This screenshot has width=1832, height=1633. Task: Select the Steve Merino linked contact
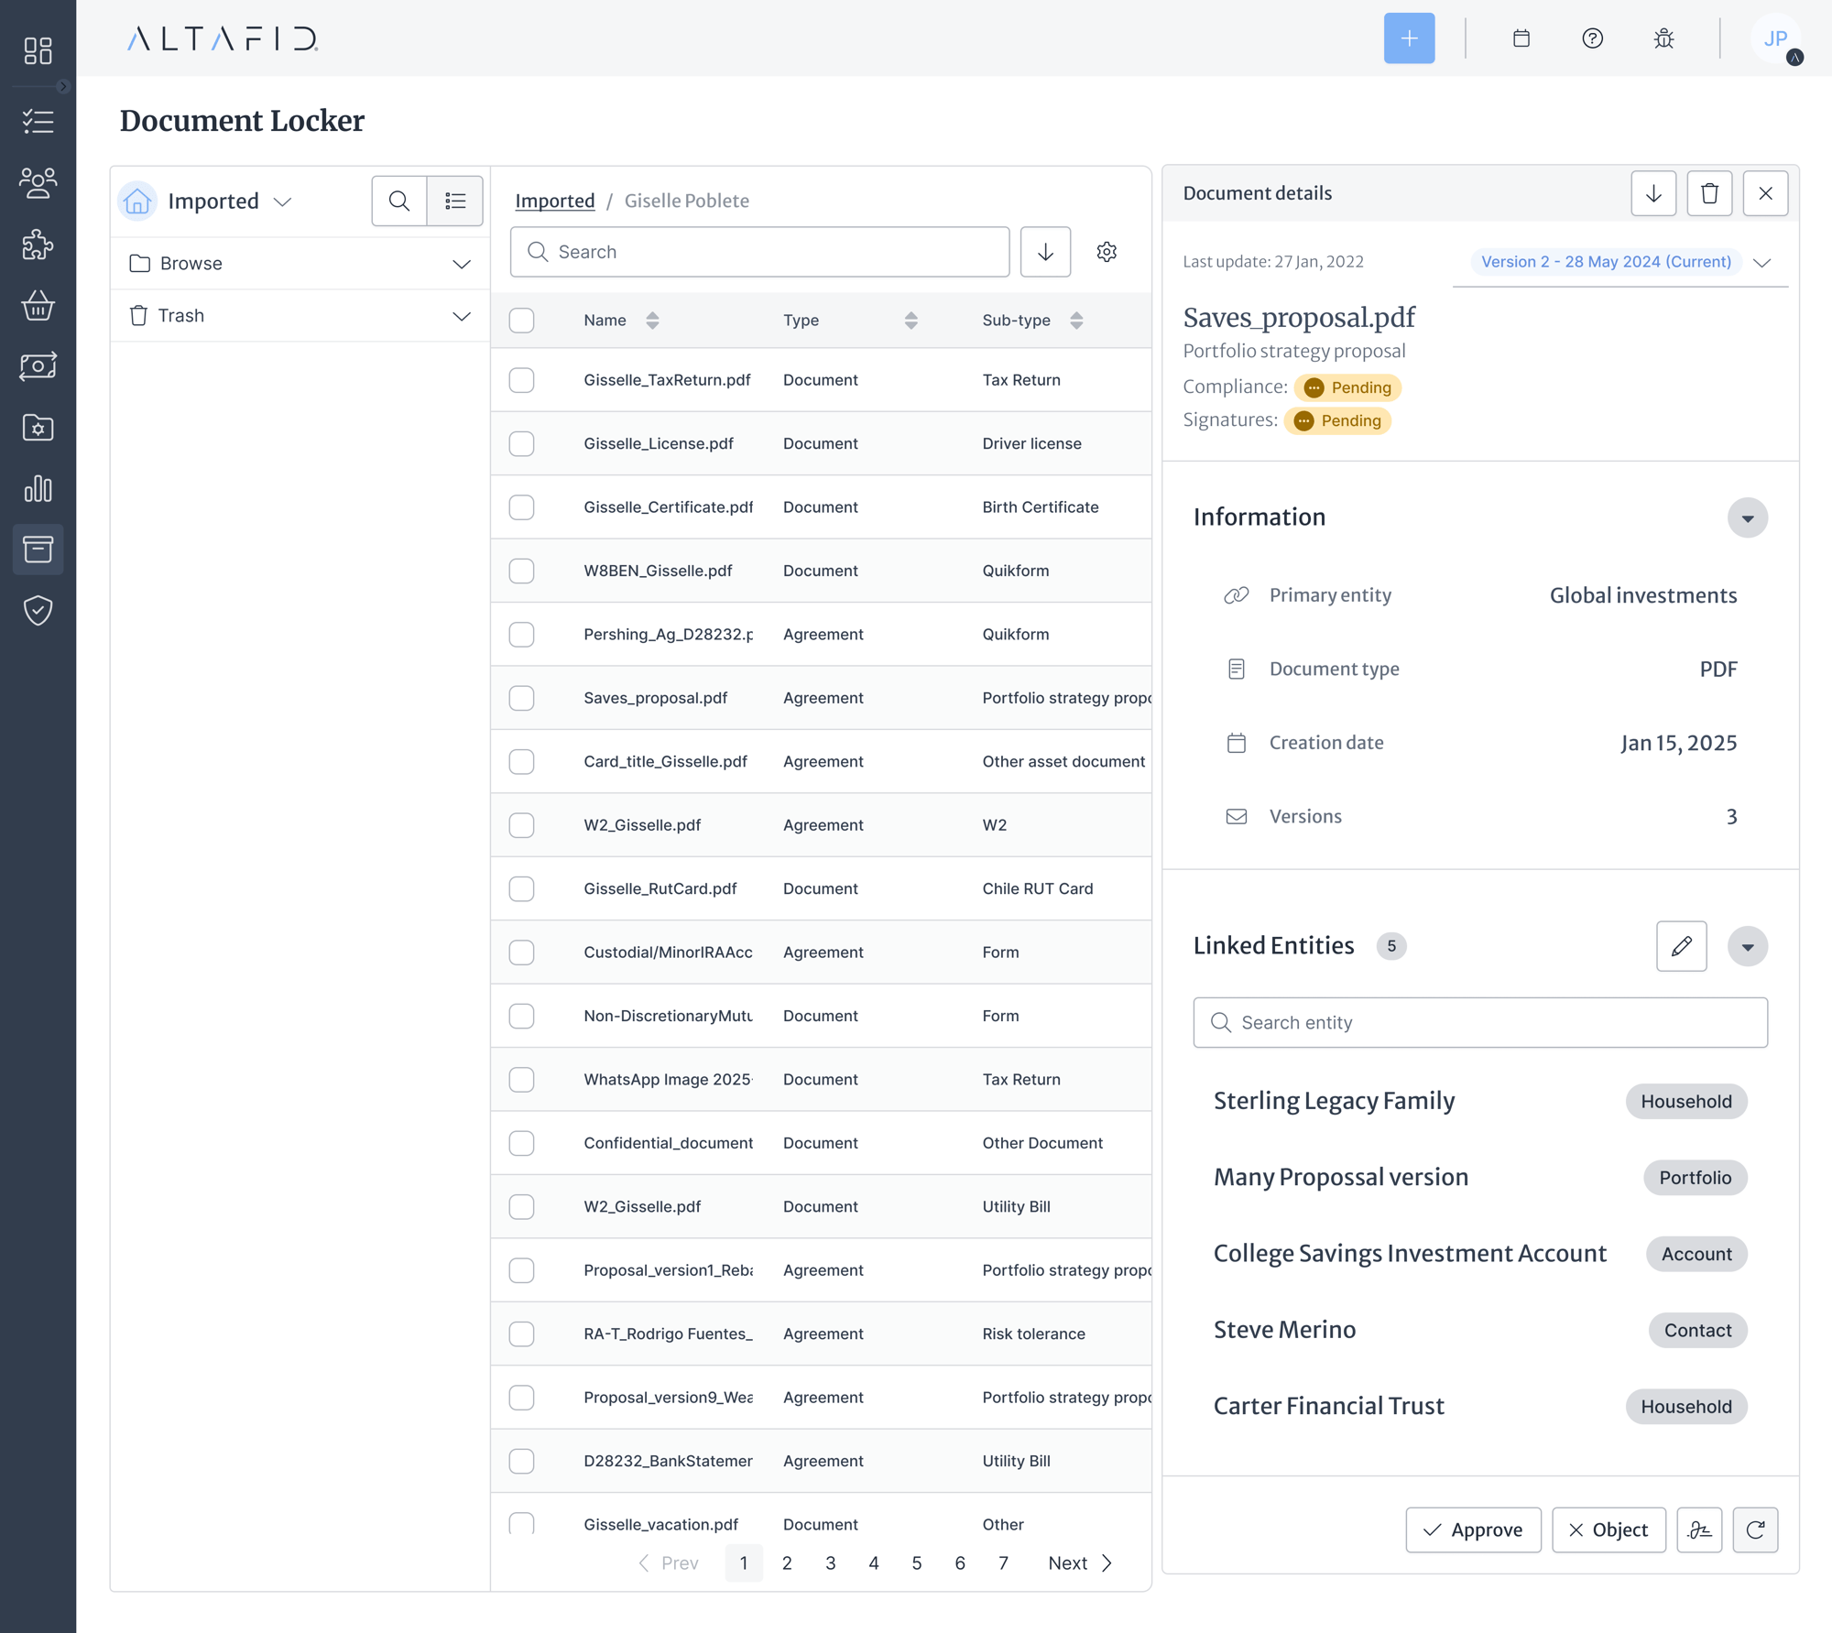click(x=1284, y=1330)
